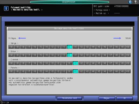Viewport: 139px width, 104px height.
Task: Set Fekete density to -2
Action: (58, 71)
